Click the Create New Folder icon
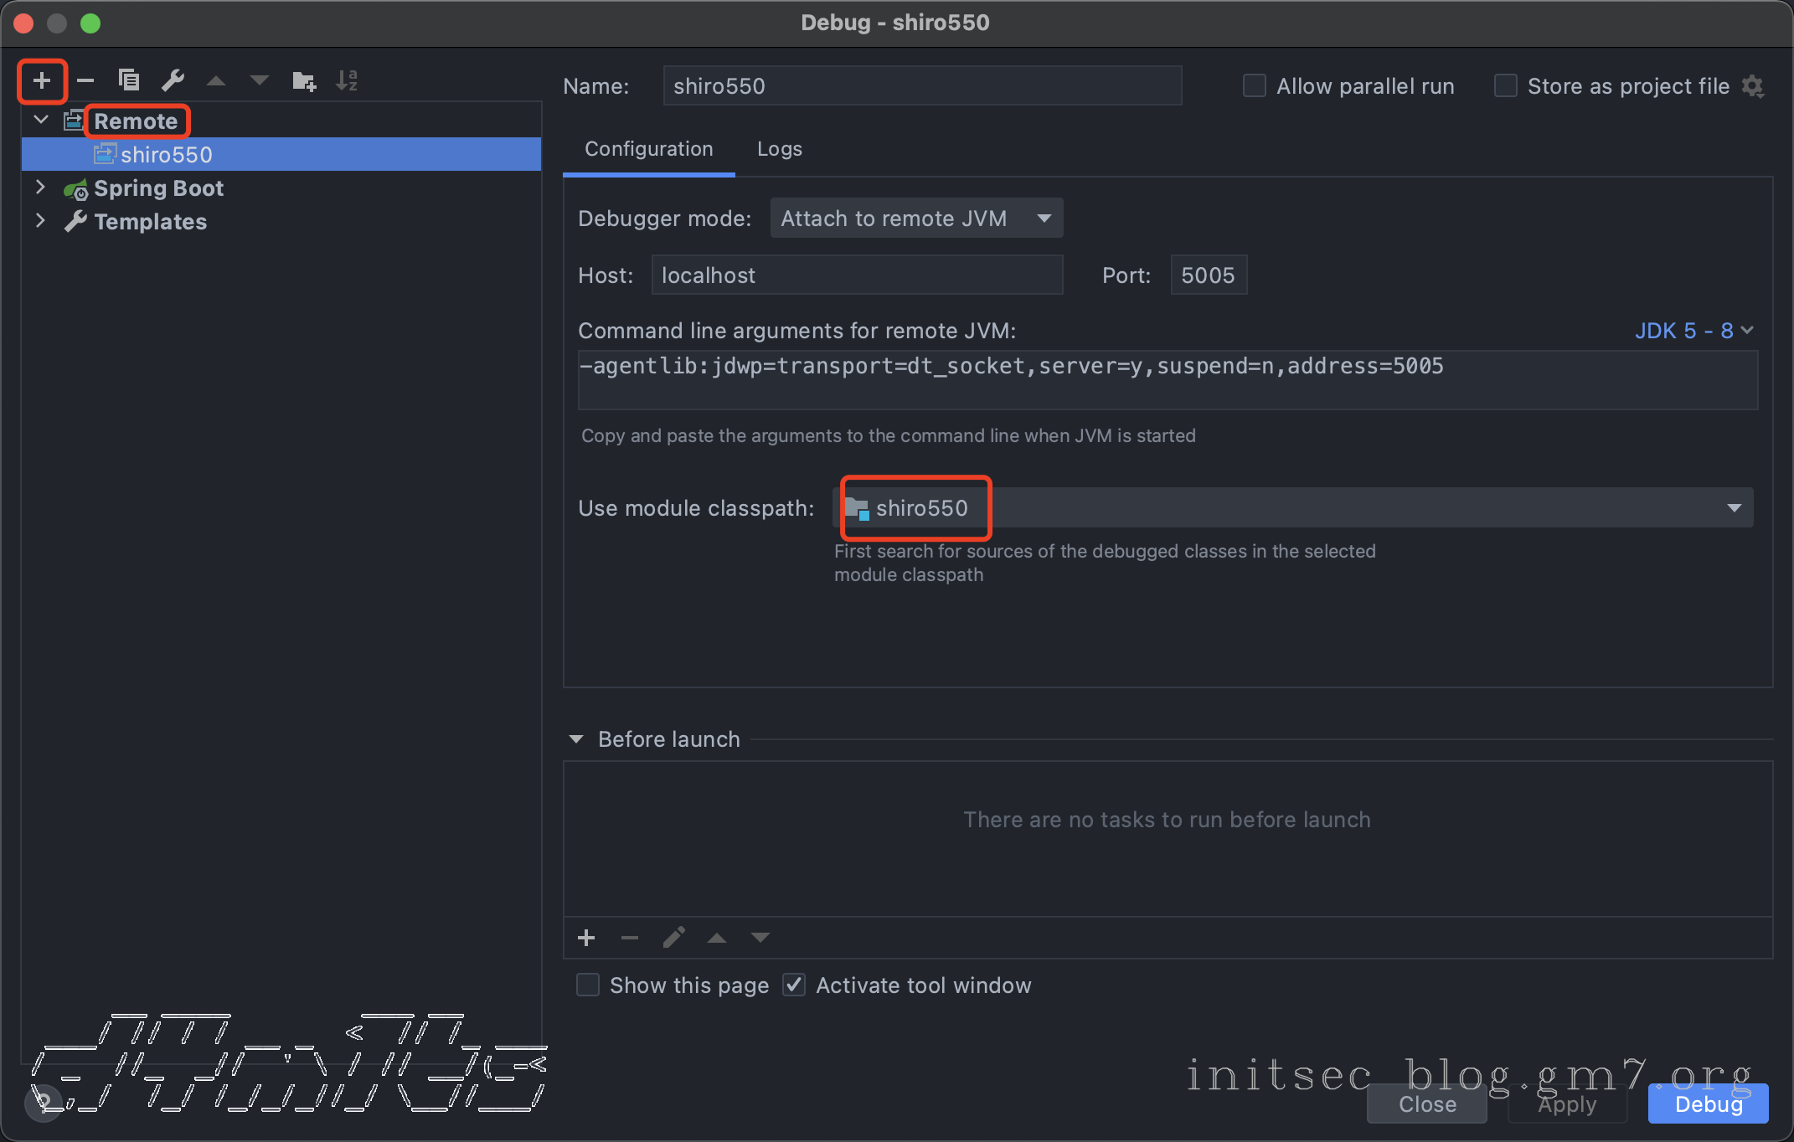This screenshot has height=1142, width=1794. click(303, 81)
